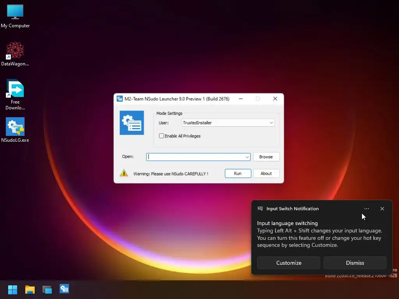This screenshot has height=299, width=399.
Task: Open Task View taskbar icon
Action: coord(47,289)
